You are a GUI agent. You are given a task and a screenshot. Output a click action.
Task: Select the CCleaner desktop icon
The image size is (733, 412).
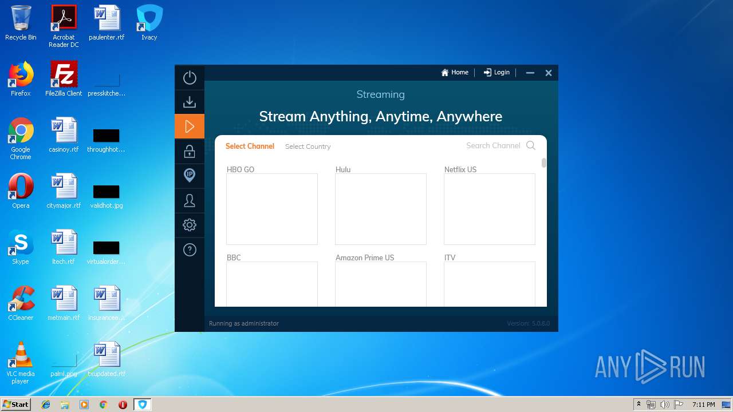[21, 304]
